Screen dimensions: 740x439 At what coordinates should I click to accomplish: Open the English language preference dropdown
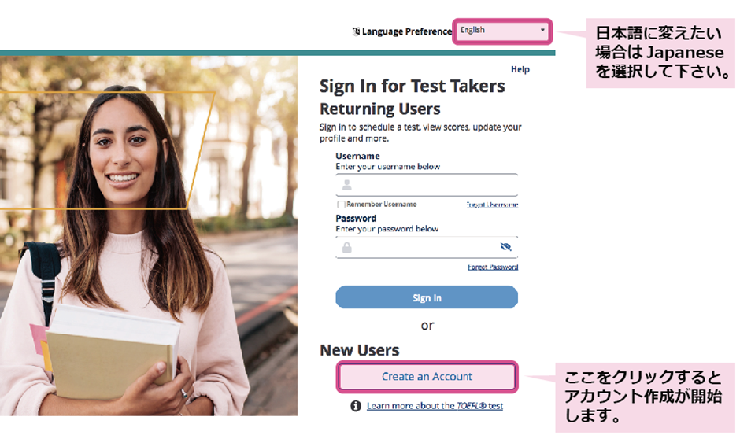point(502,31)
